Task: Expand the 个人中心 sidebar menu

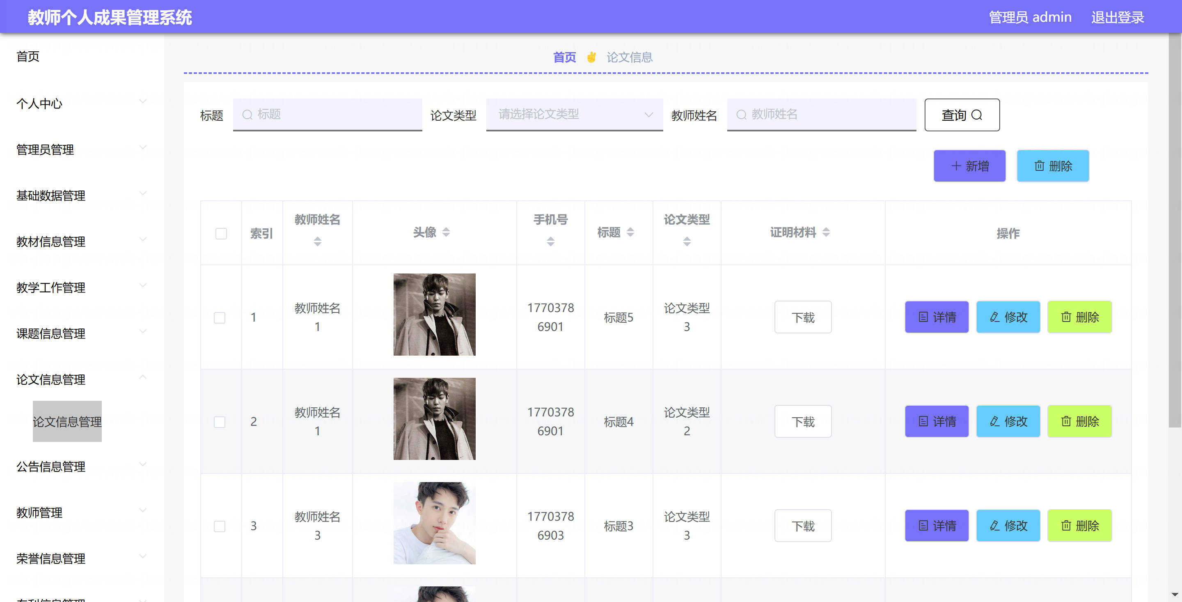Action: pos(82,103)
